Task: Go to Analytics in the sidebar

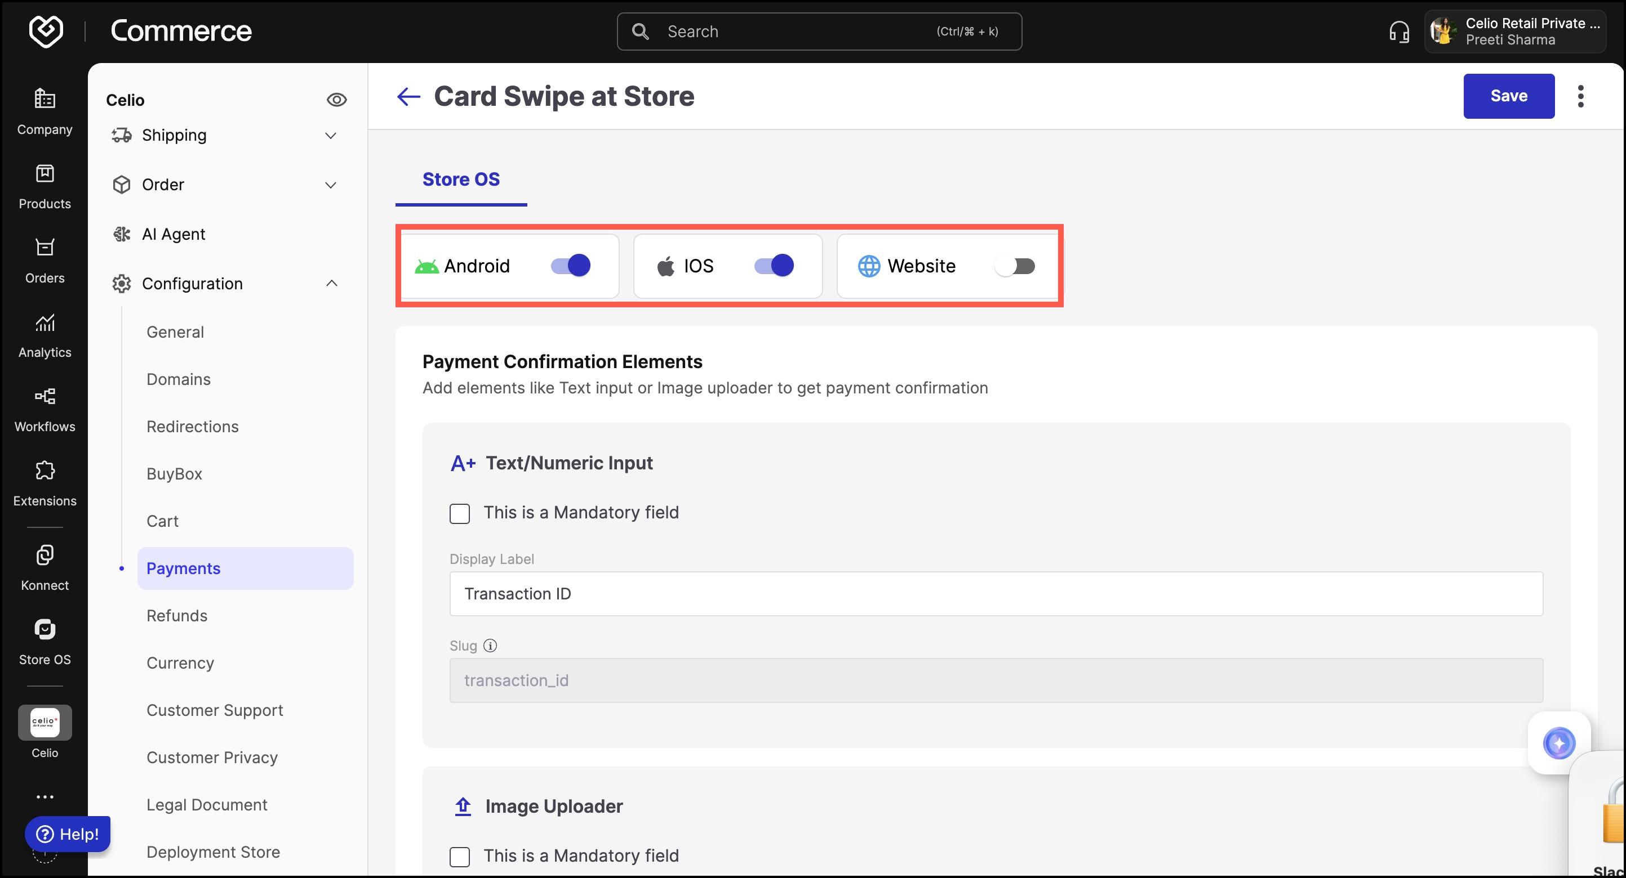Action: coord(44,335)
